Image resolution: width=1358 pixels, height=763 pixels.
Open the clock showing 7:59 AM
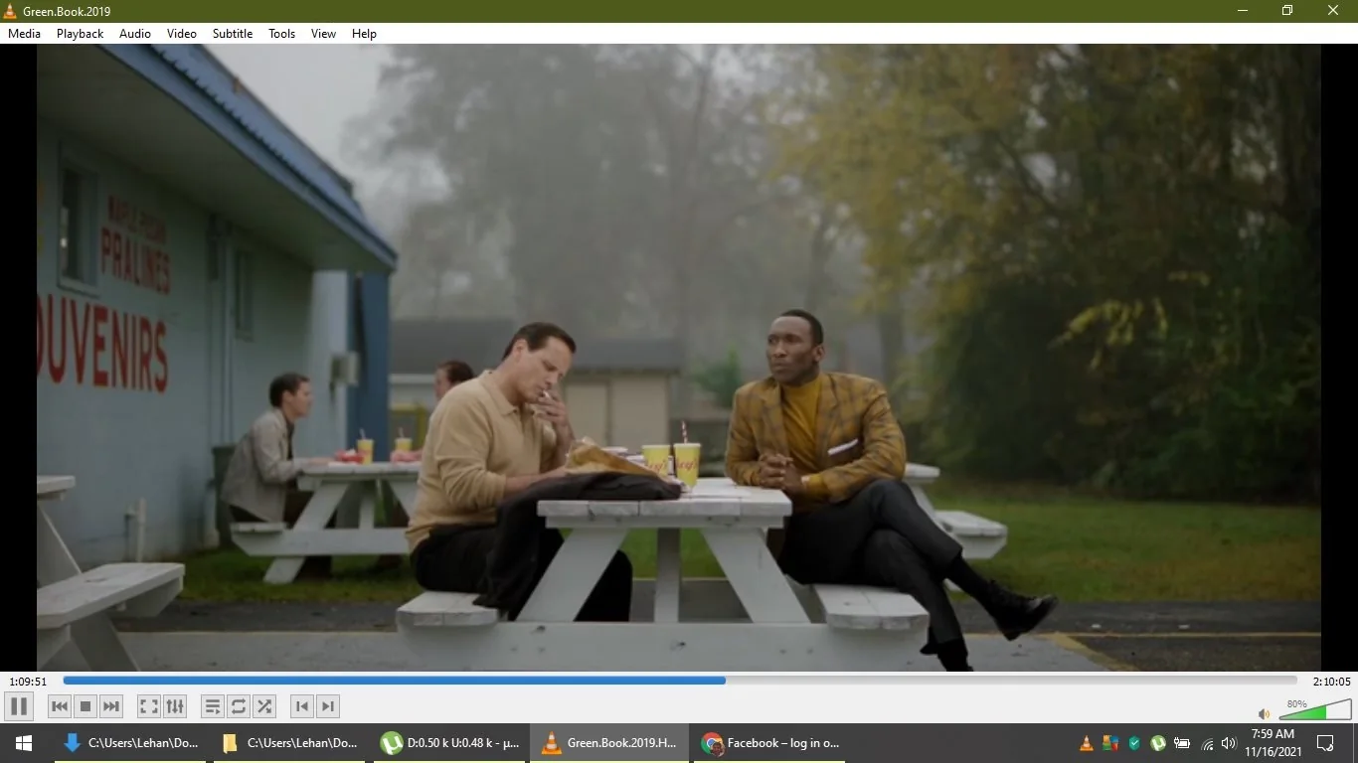tap(1273, 743)
